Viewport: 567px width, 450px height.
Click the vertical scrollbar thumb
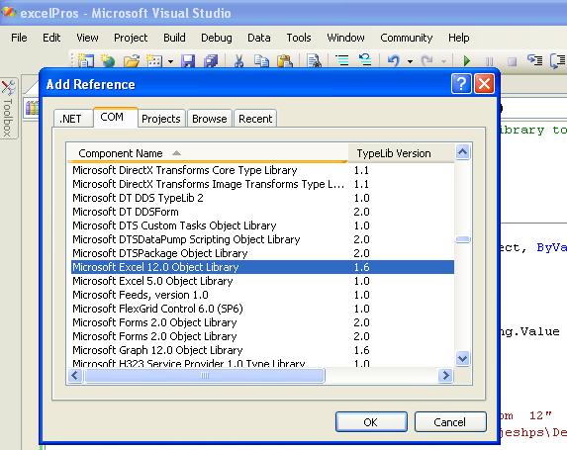click(463, 239)
